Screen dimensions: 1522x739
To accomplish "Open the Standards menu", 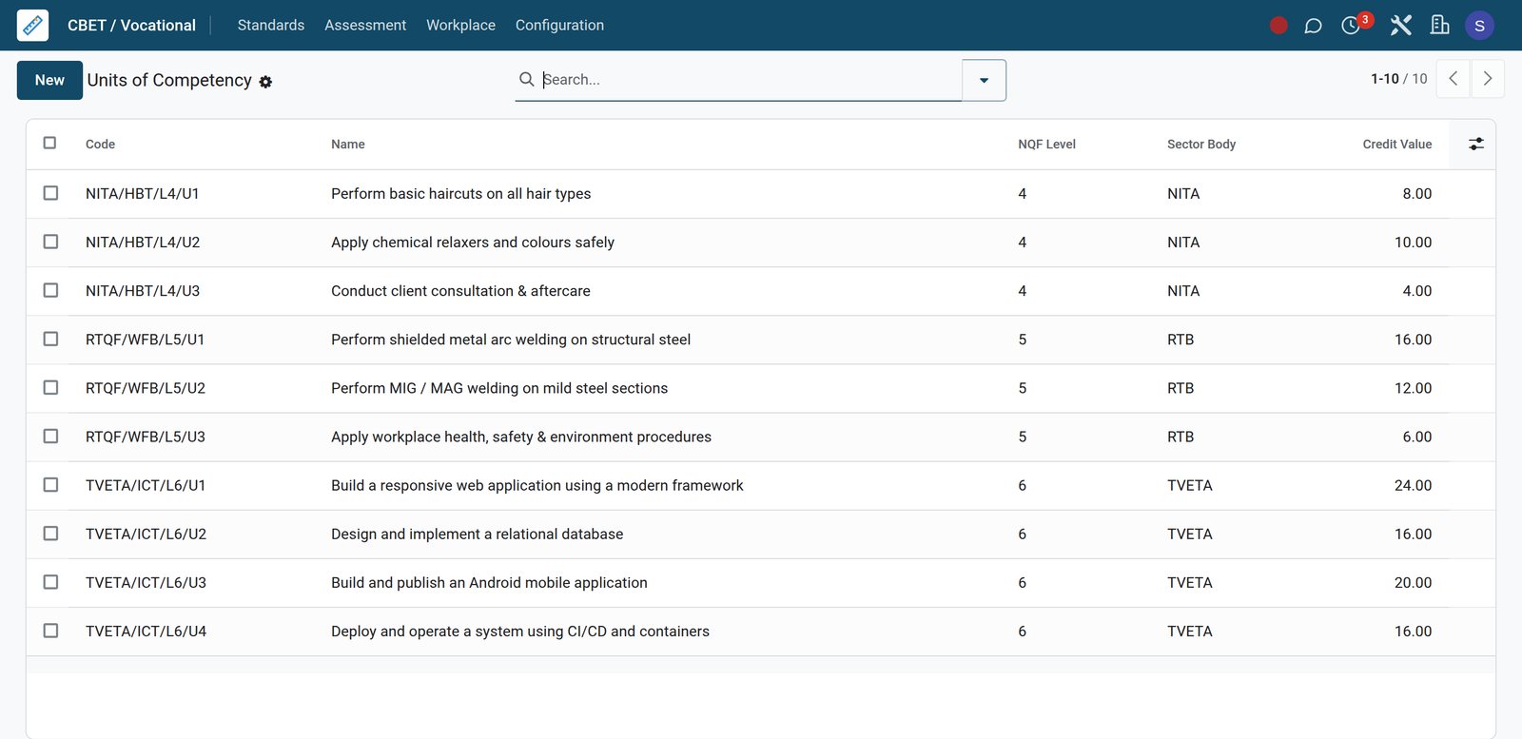I will [x=271, y=26].
